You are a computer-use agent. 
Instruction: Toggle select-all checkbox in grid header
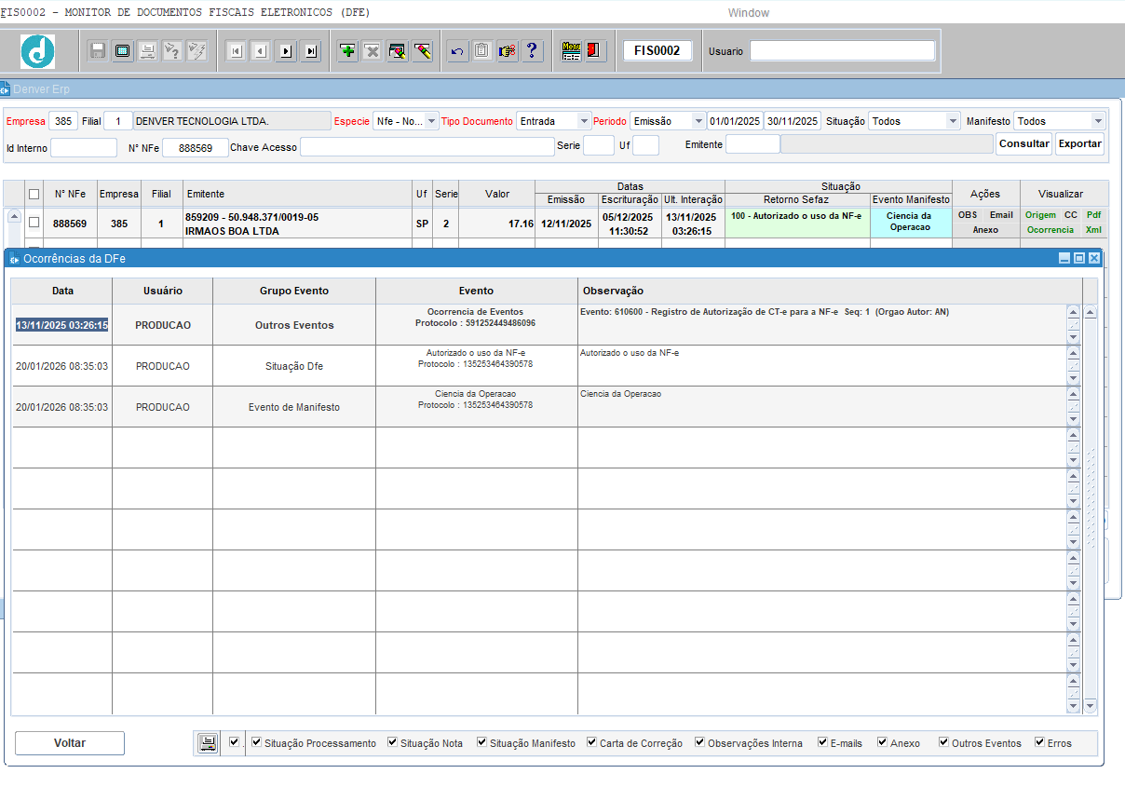point(34,194)
